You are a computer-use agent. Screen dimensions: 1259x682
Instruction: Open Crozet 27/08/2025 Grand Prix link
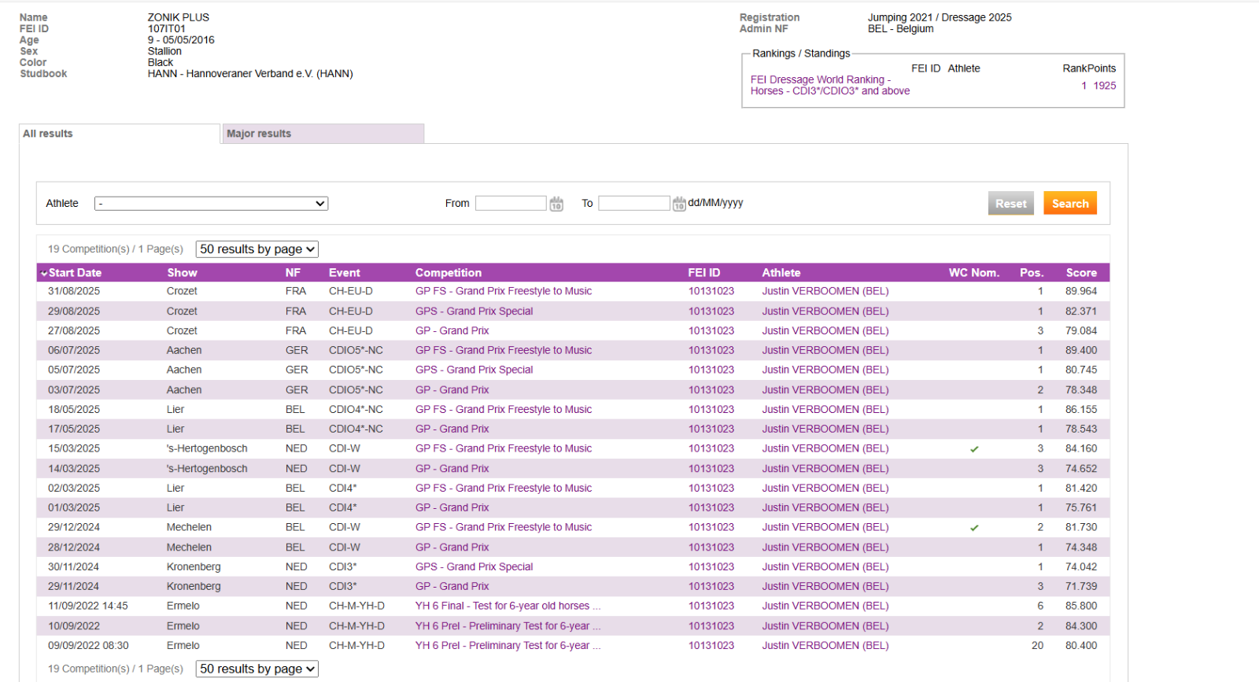(452, 331)
